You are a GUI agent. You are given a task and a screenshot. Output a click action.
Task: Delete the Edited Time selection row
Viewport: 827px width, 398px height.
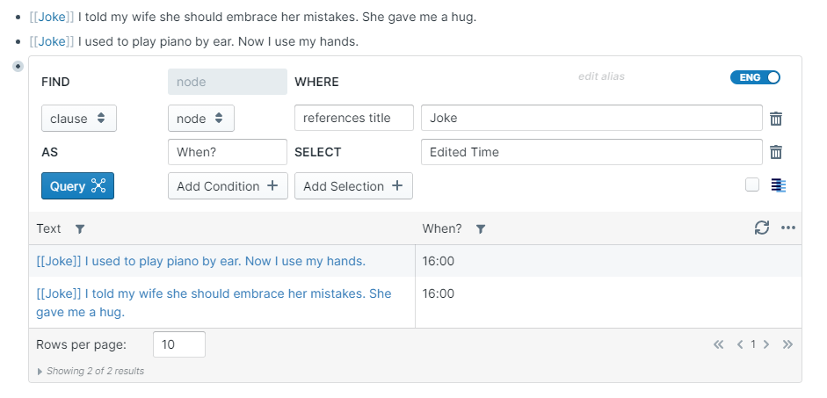pos(776,152)
